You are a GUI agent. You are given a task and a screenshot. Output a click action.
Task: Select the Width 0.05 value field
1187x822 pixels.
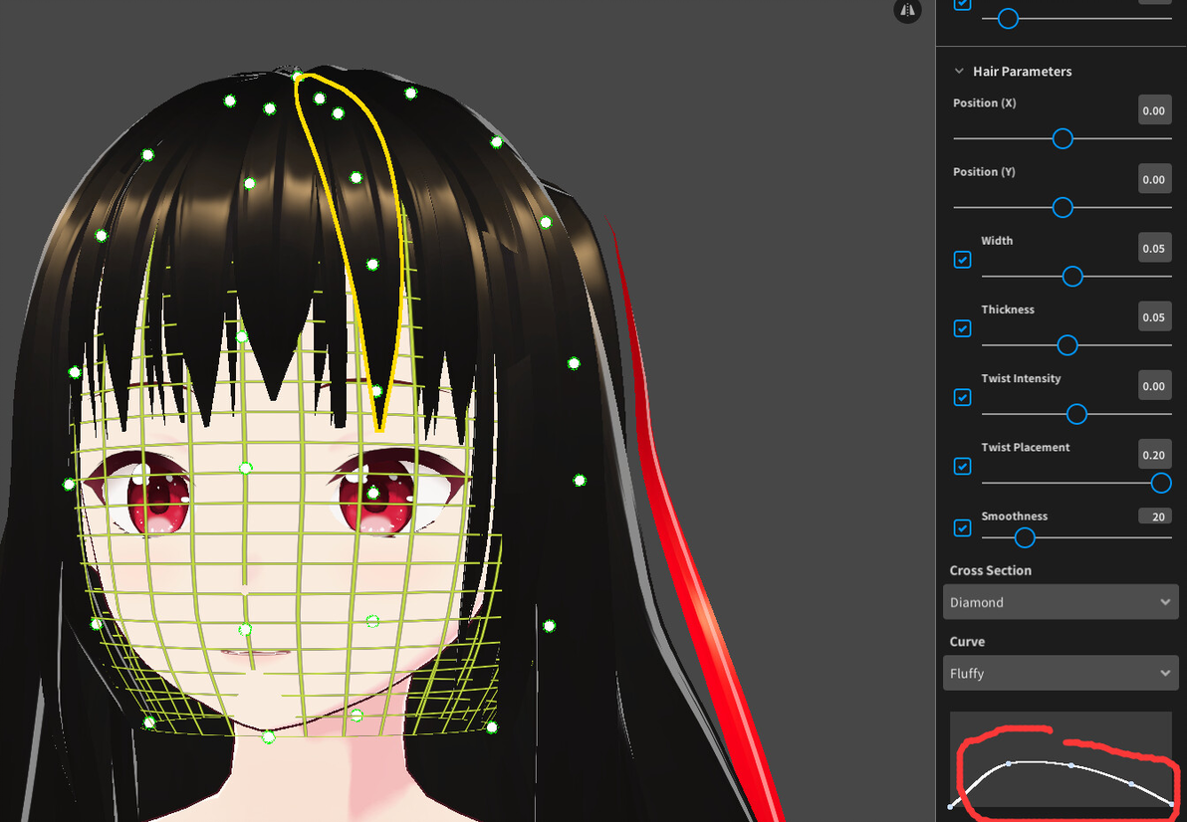[x=1154, y=247]
